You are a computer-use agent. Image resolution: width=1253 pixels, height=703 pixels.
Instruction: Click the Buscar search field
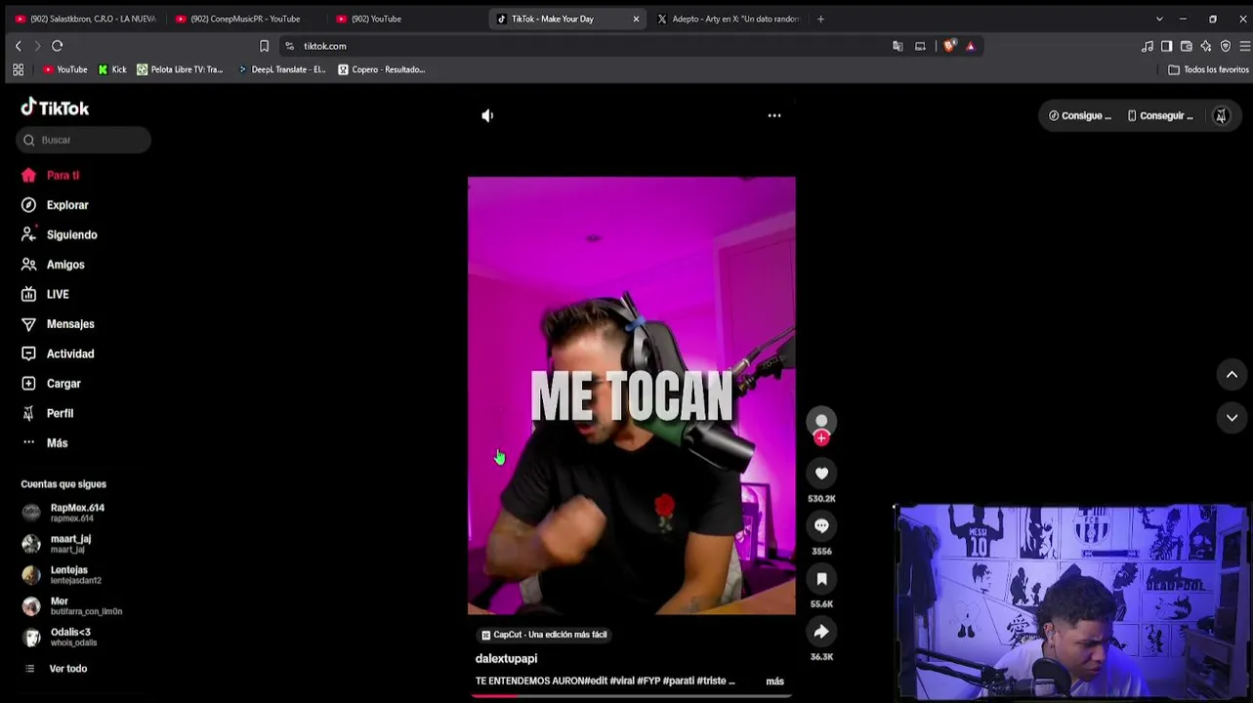[x=83, y=140]
